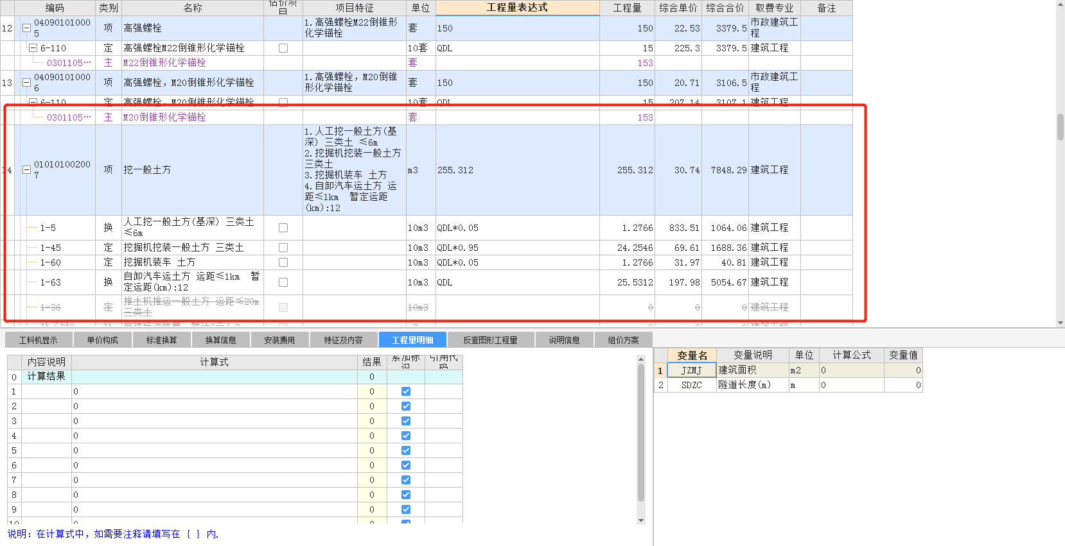
Task: Open the 反查图形工程量 tab
Action: [490, 340]
